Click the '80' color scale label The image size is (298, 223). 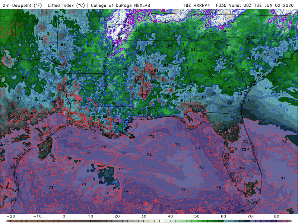[277, 216]
